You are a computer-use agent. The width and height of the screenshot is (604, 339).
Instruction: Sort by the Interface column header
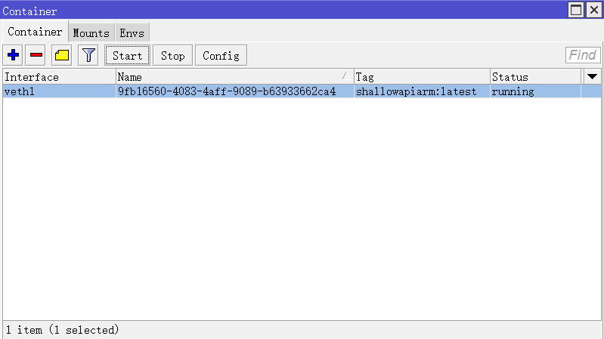coord(59,77)
